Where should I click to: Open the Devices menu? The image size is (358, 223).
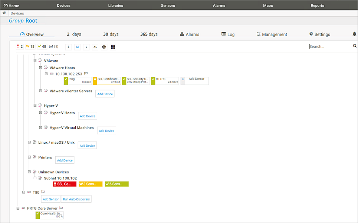pos(63,6)
